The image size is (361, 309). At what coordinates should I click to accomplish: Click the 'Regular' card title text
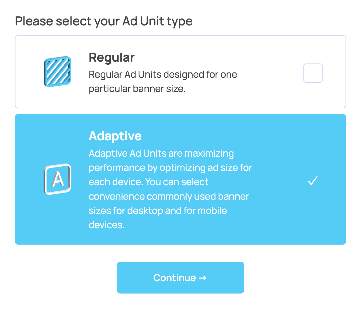tap(111, 57)
